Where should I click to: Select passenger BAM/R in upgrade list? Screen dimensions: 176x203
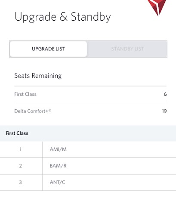point(58,166)
